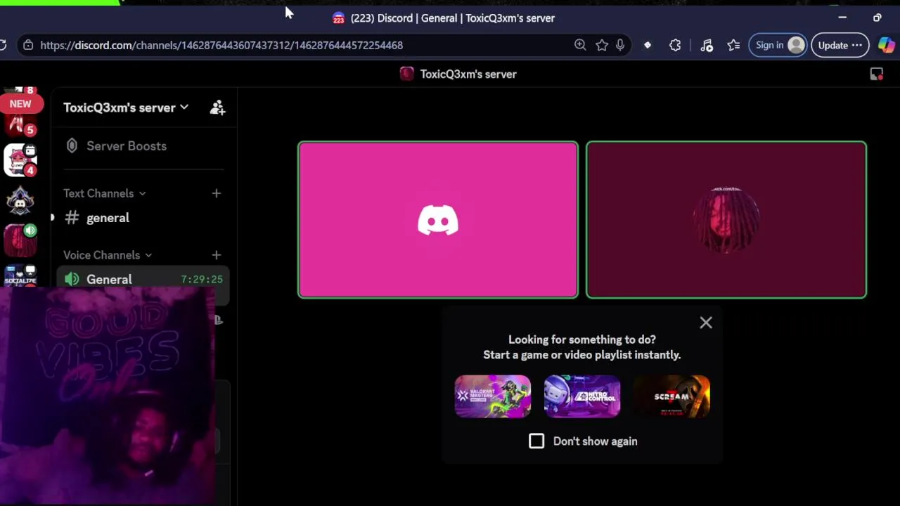Close the 'Looking for something to do' popup

[x=706, y=323]
